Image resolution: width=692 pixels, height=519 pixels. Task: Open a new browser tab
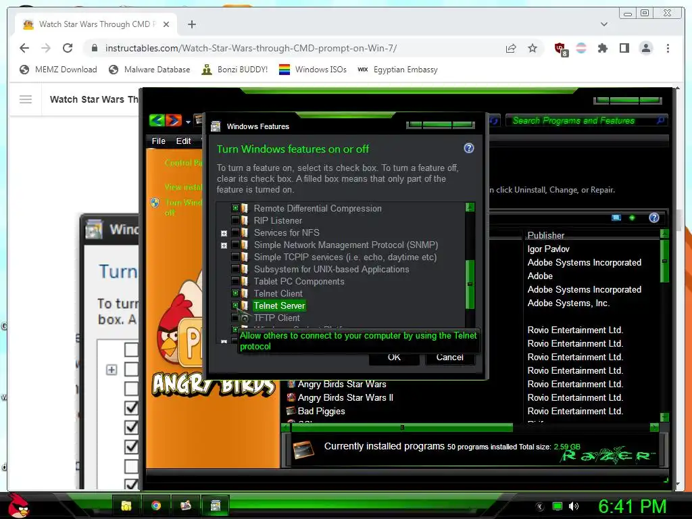(191, 24)
